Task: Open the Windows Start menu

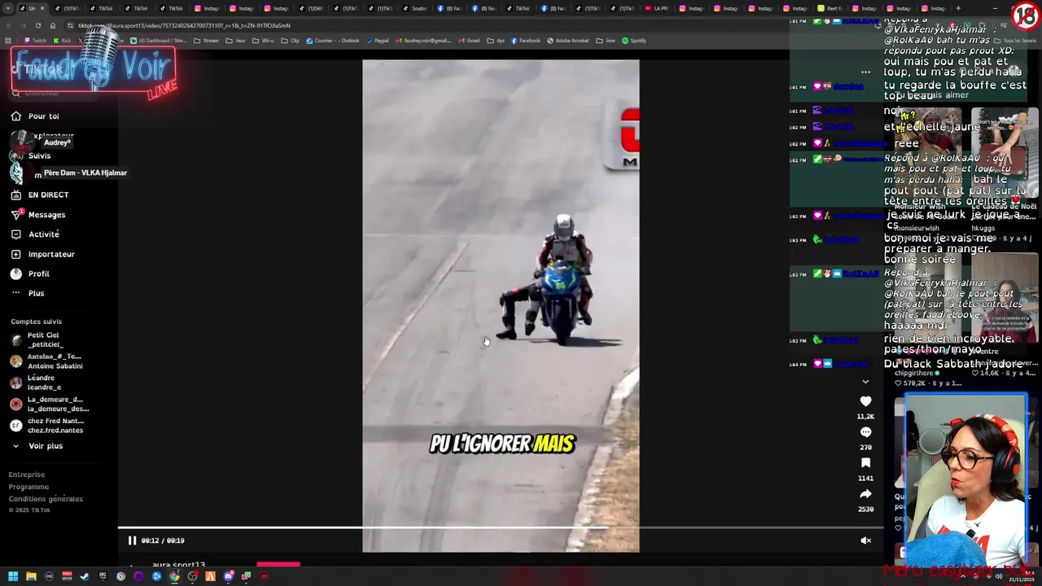Action: 13,576
